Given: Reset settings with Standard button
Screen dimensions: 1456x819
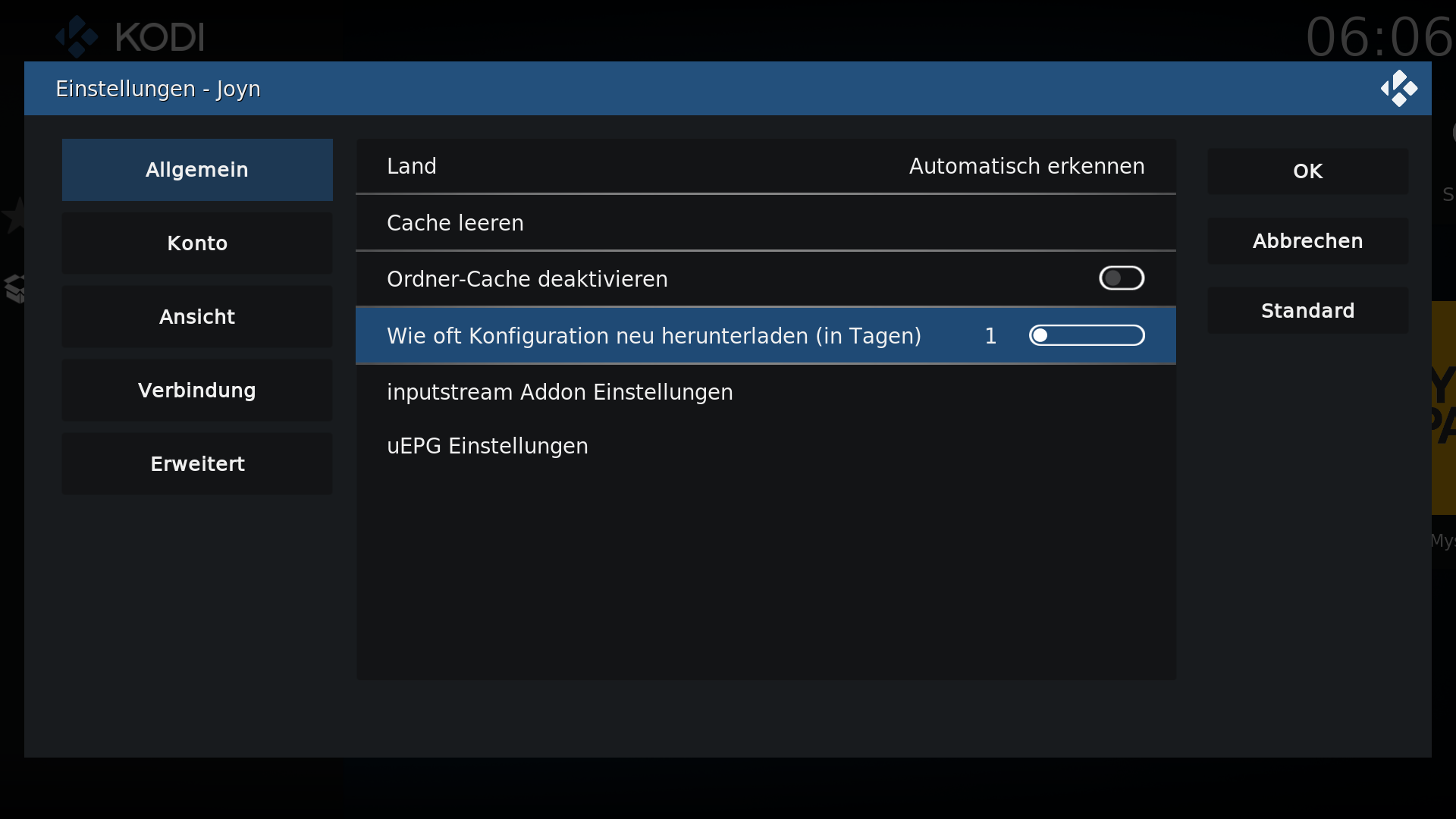Looking at the screenshot, I should (x=1308, y=311).
